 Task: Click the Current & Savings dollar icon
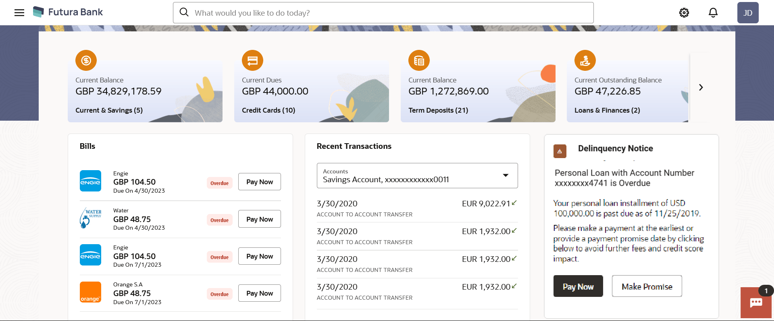[x=86, y=60]
